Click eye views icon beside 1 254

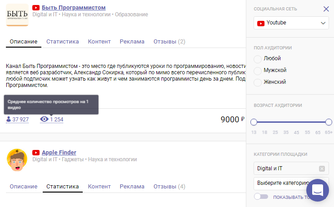(x=44, y=119)
